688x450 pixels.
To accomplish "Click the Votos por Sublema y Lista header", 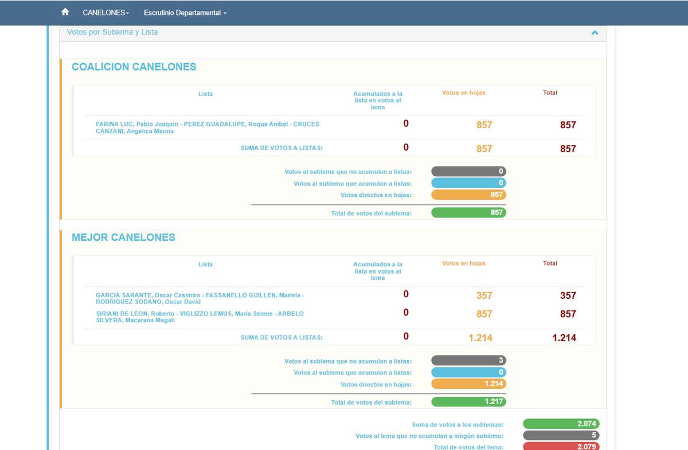I will [112, 33].
